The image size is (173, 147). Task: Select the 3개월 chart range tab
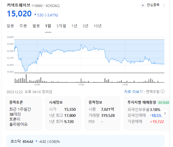[x=61, y=26]
